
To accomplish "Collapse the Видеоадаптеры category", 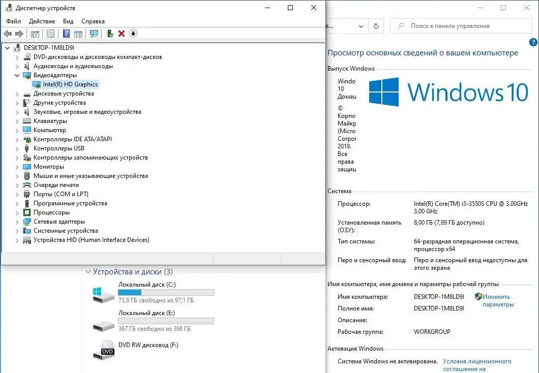I will point(17,75).
